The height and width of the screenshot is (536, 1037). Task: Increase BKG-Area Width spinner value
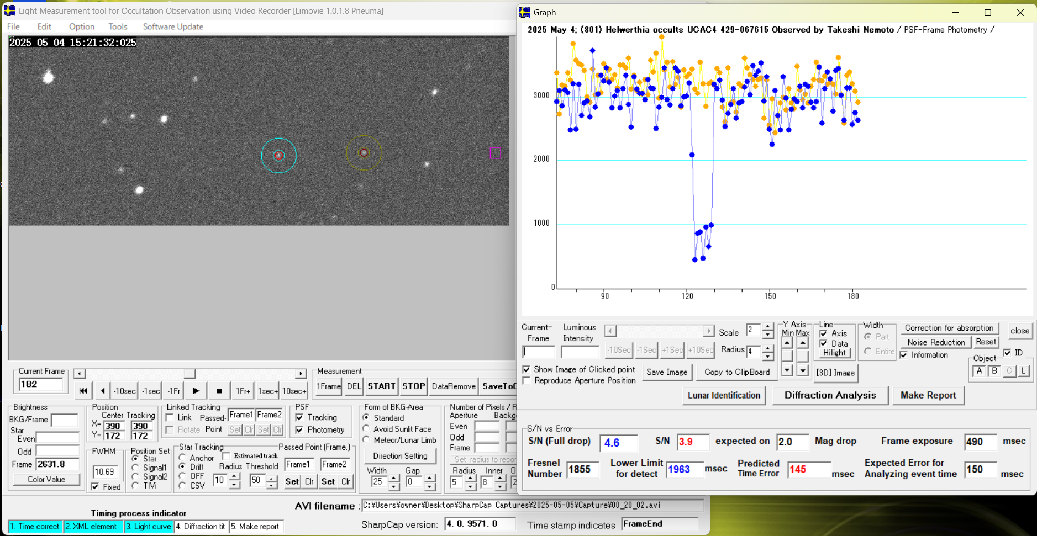coord(393,478)
